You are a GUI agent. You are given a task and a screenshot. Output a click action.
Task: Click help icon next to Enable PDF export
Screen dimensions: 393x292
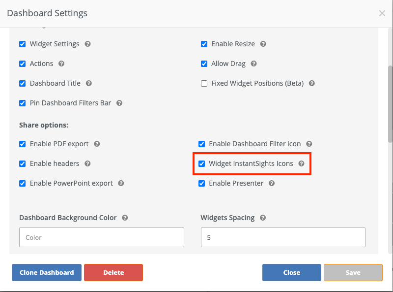[97, 144]
